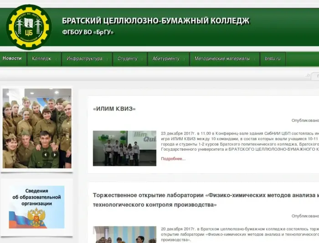Click the site search input field

pyautogui.click(x=315, y=76)
